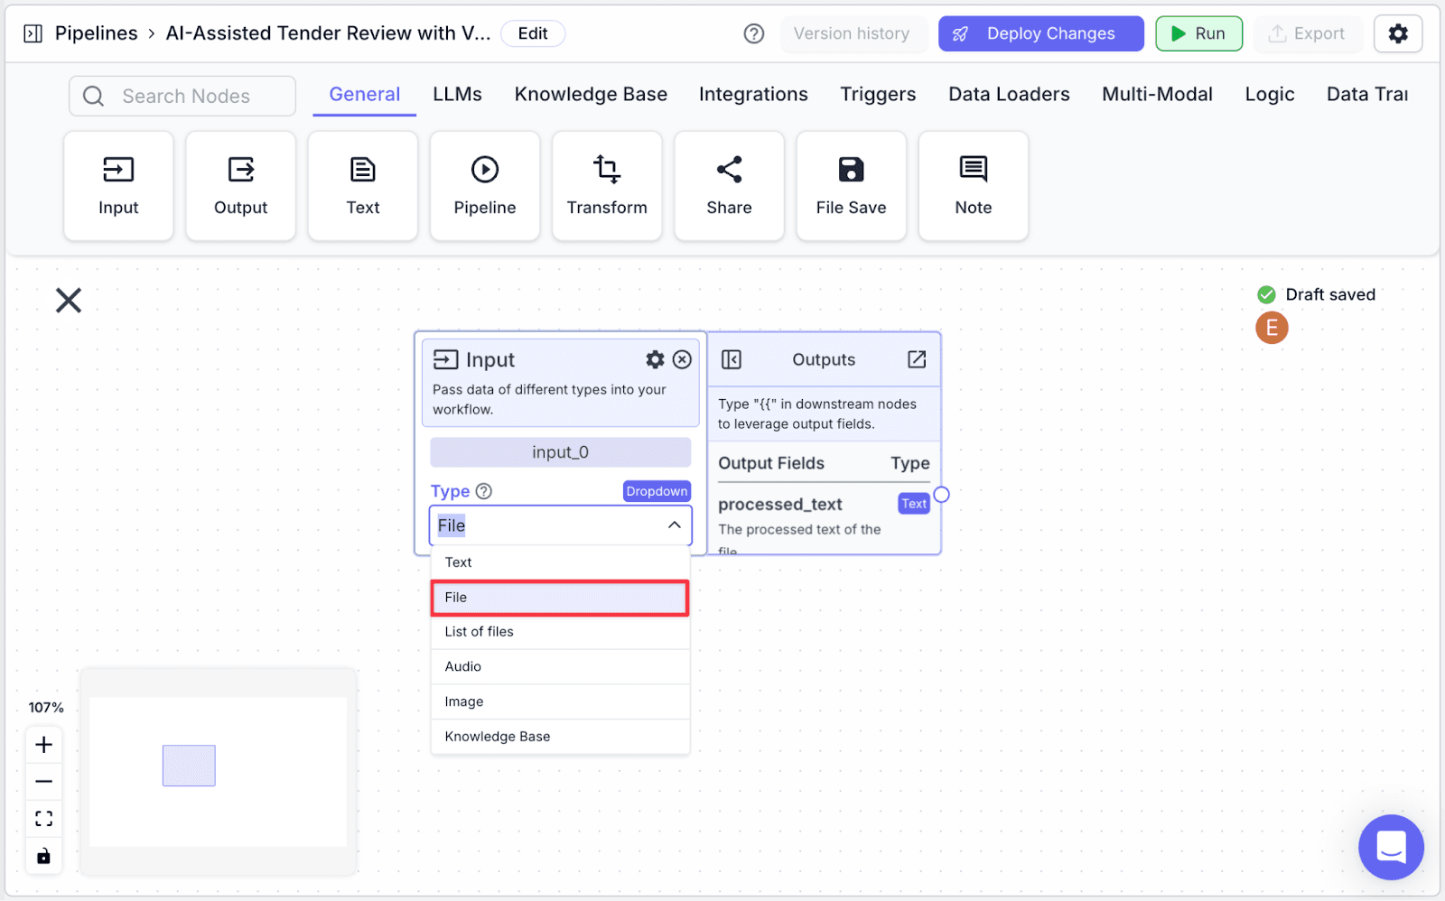Open Outputs panel in expanded view
This screenshot has height=901, width=1445.
[x=917, y=359]
